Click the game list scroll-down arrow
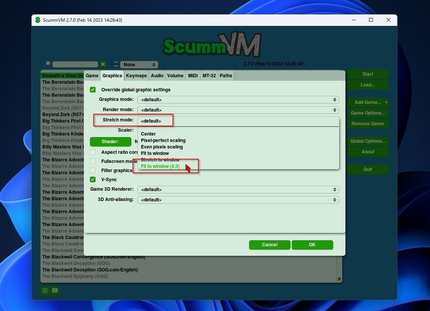Viewport: 430px width, 311px height. 339,279
